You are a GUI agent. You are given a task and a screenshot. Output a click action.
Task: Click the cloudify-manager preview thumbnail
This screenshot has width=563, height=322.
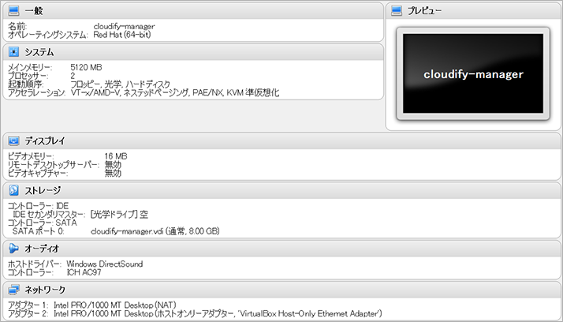[473, 73]
